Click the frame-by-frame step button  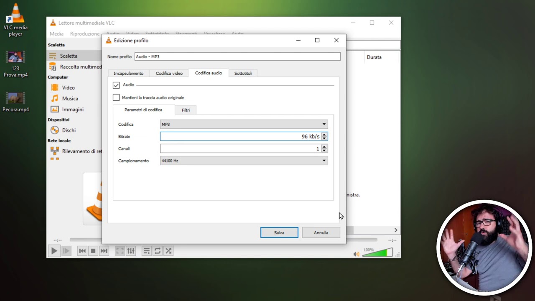click(x=66, y=251)
